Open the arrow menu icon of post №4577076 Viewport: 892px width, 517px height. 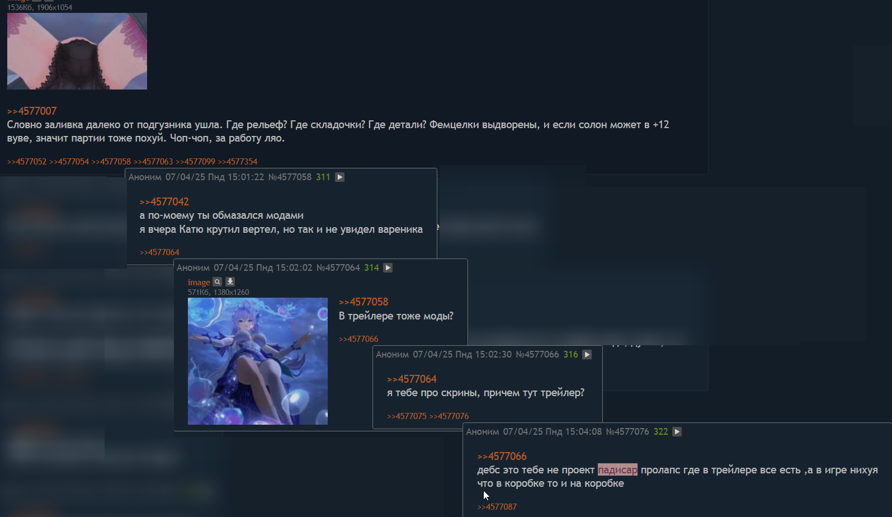677,431
